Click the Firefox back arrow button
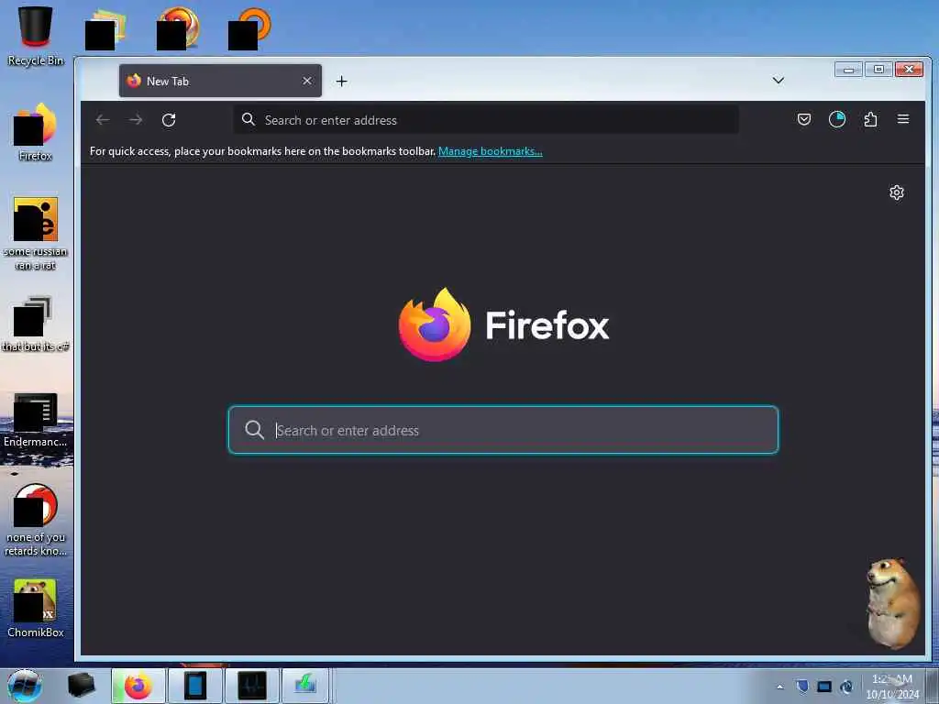This screenshot has width=939, height=704. [x=103, y=120]
